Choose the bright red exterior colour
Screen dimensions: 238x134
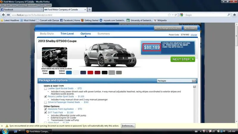coord(90,73)
